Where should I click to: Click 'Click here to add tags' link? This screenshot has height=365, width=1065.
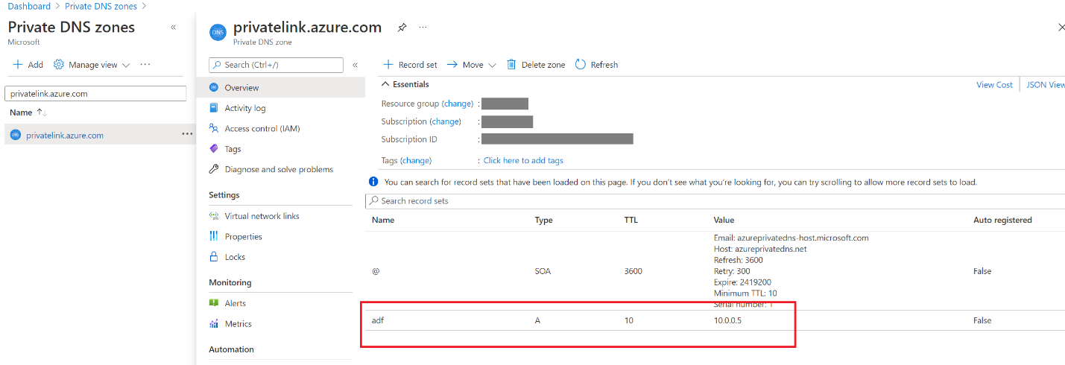point(523,161)
